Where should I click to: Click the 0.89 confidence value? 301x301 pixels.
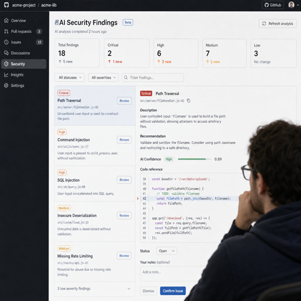pos(218,159)
